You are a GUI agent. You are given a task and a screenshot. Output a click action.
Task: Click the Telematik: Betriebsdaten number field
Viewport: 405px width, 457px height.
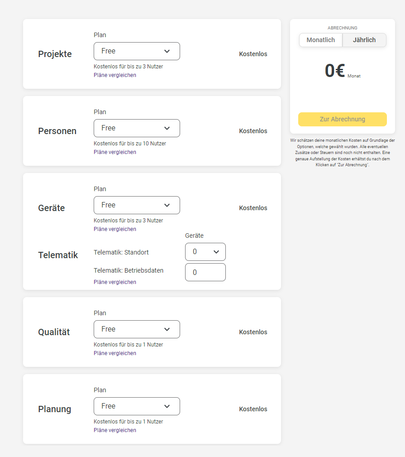(205, 272)
